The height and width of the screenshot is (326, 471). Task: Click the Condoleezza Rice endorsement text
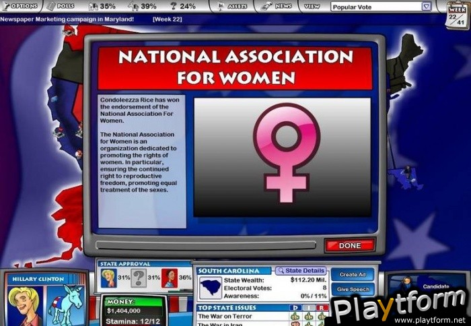click(x=140, y=110)
